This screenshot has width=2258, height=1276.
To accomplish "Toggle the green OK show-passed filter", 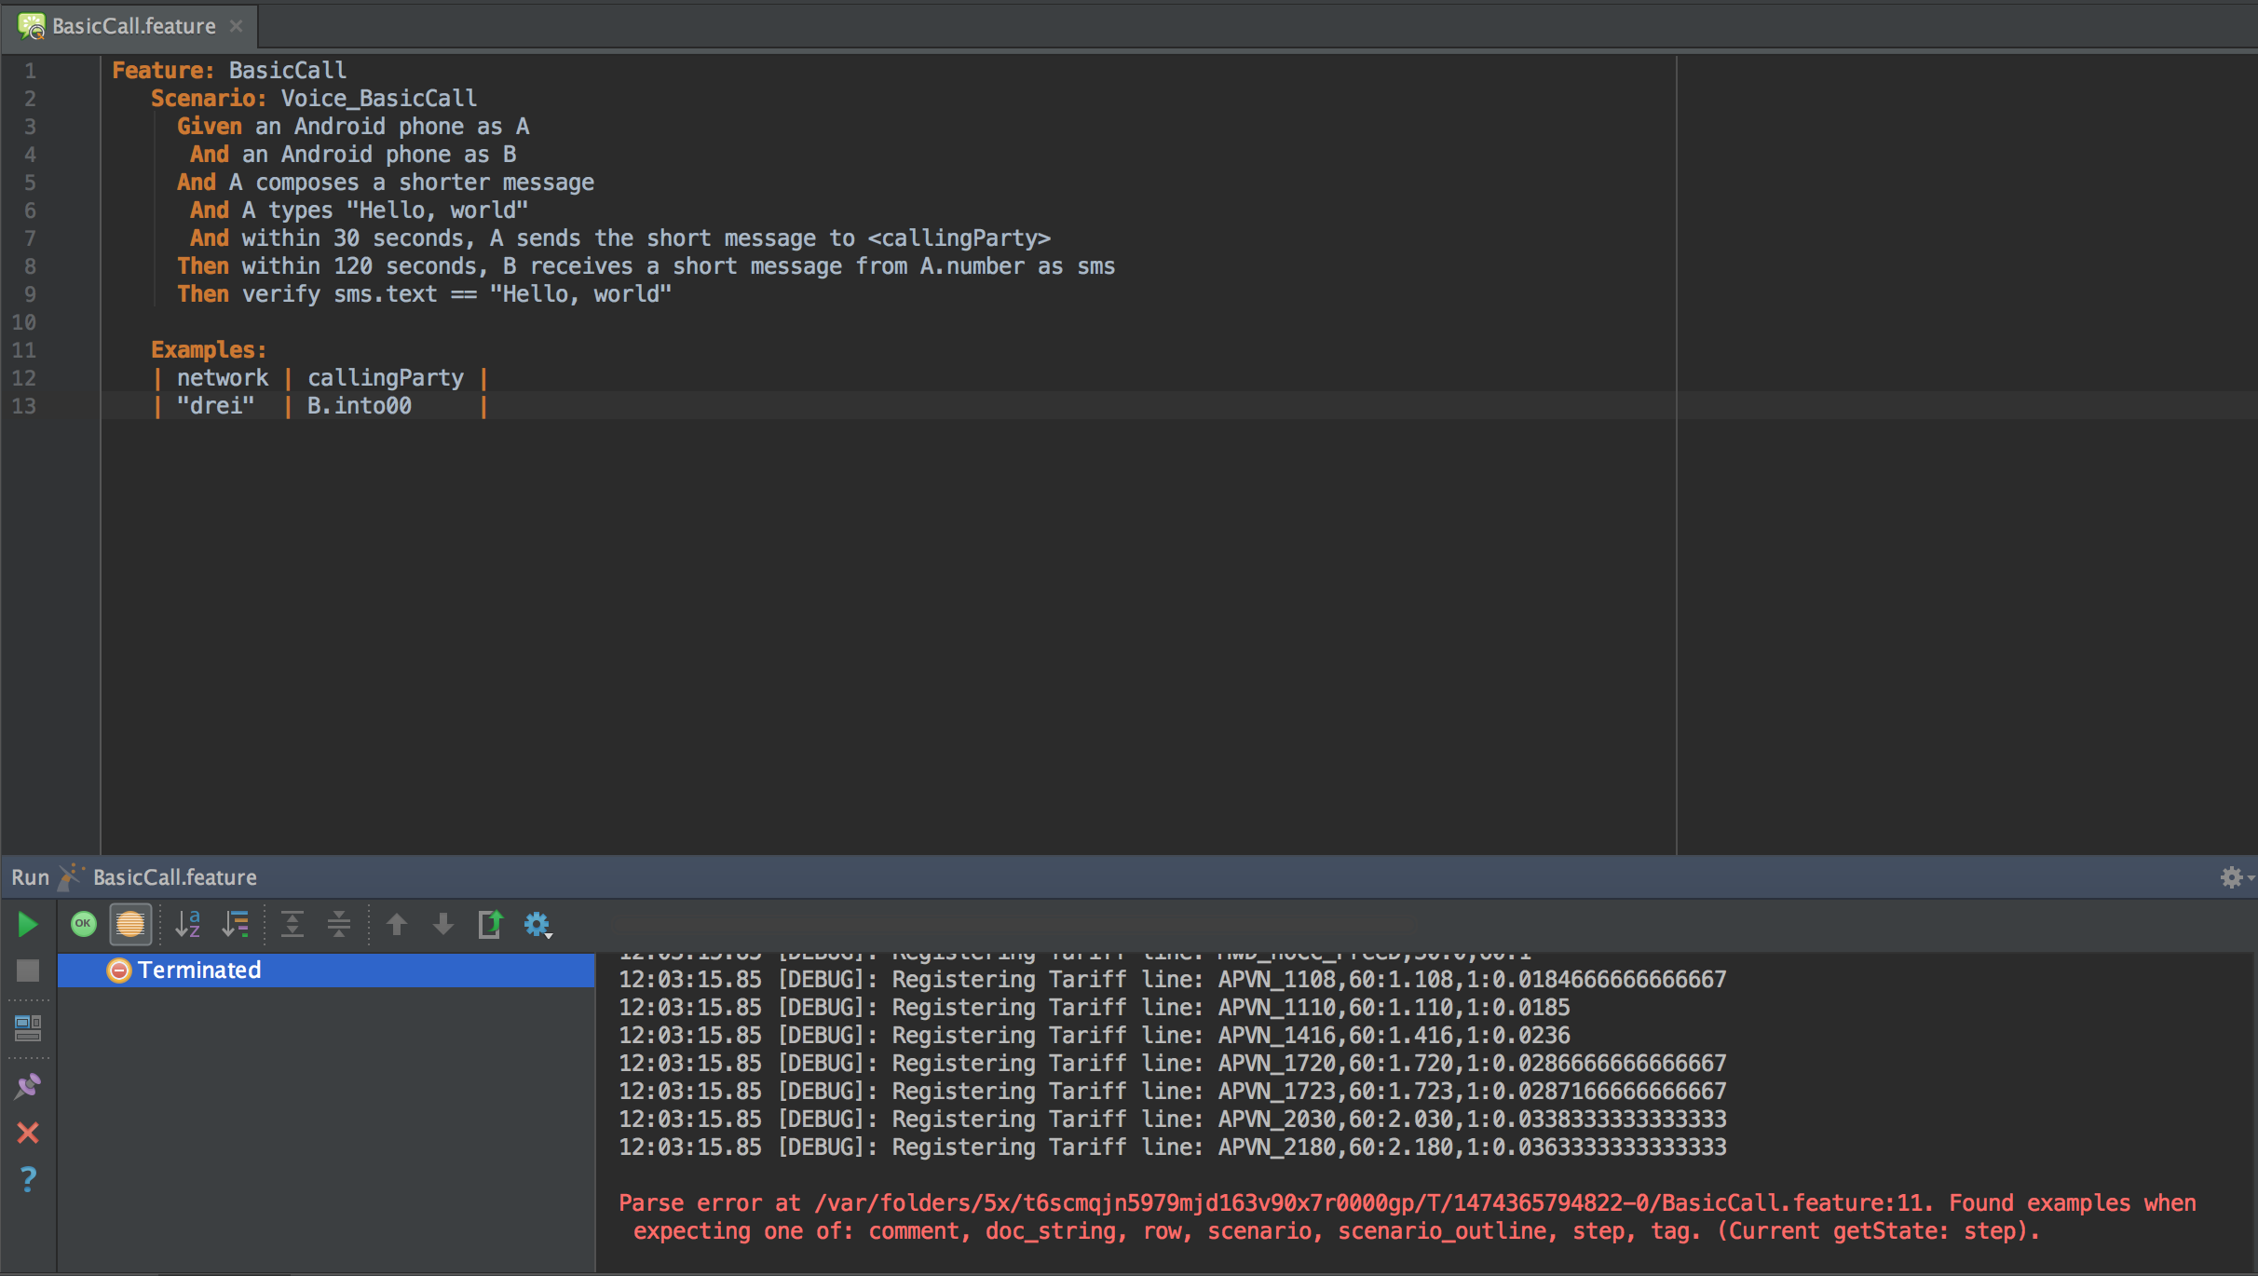I will pyautogui.click(x=84, y=924).
